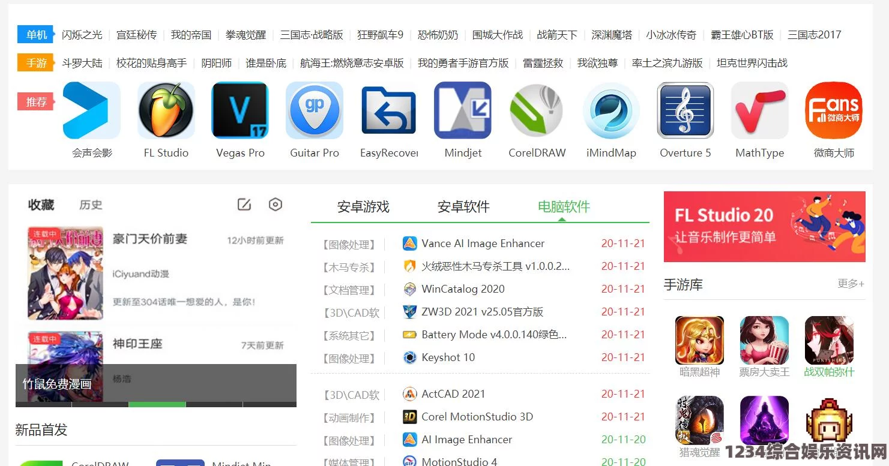Open the WinCatalog 2020 entry

[463, 289]
